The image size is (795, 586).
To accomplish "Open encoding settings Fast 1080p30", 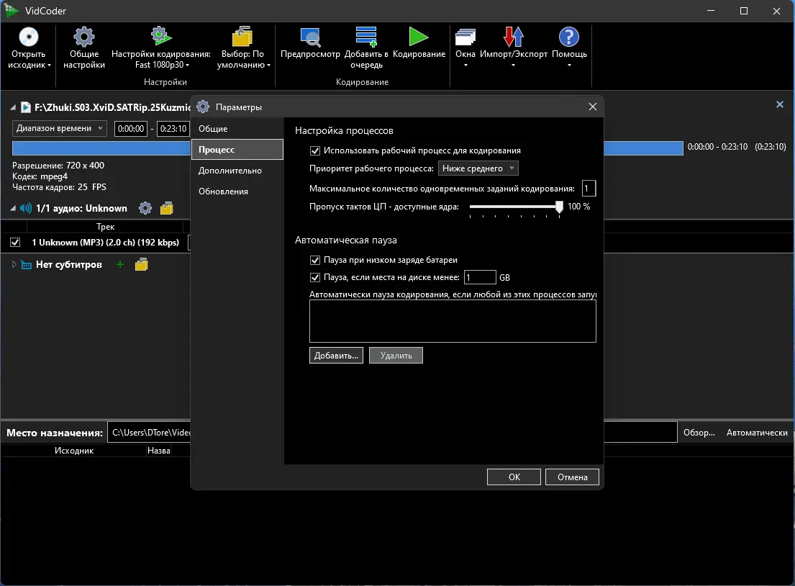I will (x=161, y=35).
